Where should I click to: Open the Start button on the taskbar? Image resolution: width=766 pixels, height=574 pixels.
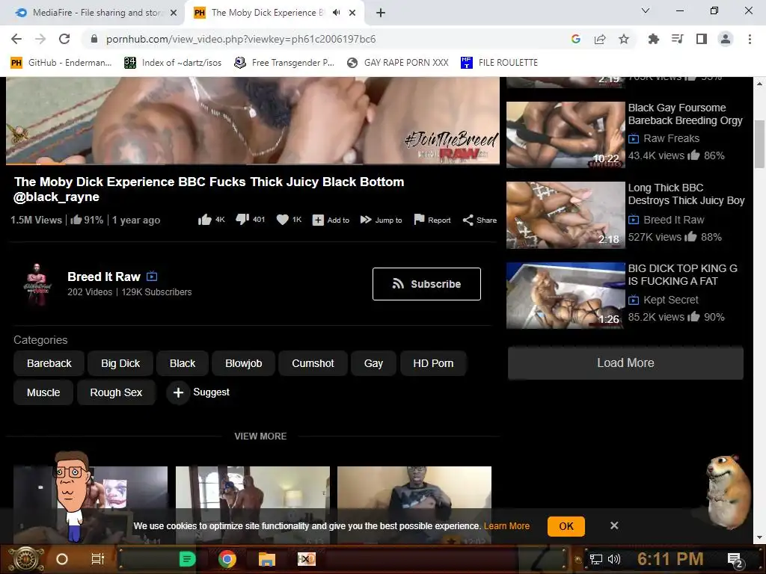click(x=27, y=559)
